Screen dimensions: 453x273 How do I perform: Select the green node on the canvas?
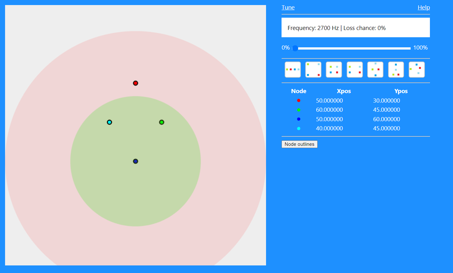pyautogui.click(x=162, y=122)
